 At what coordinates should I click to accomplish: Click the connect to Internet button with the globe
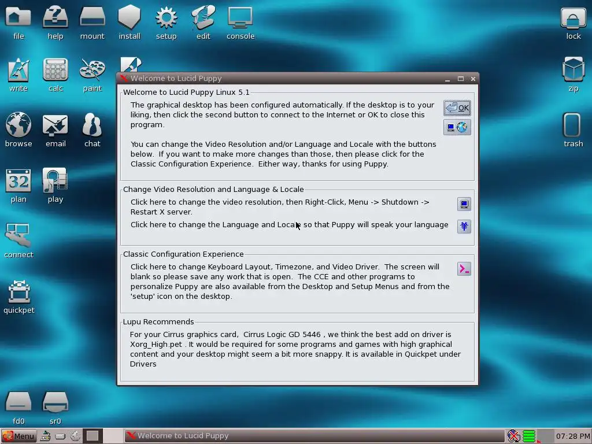(x=457, y=127)
